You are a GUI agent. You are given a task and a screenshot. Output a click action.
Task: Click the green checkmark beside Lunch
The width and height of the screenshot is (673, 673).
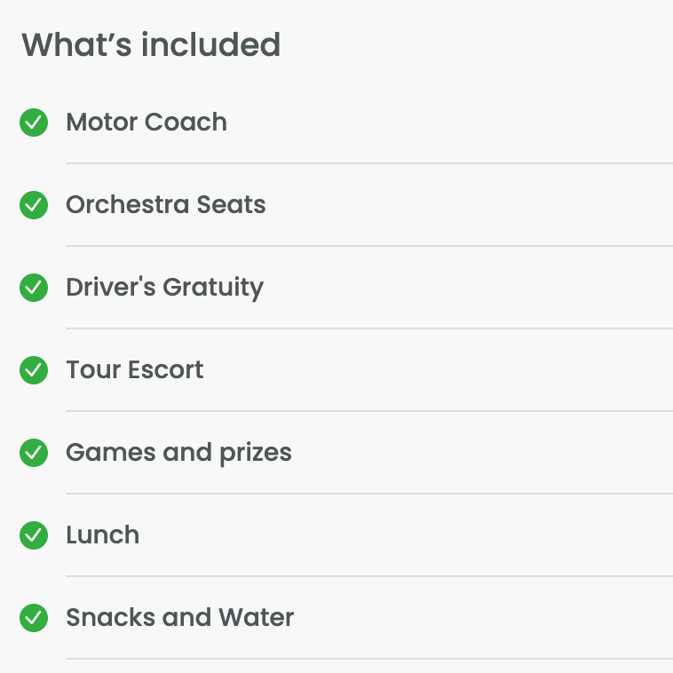pos(34,535)
